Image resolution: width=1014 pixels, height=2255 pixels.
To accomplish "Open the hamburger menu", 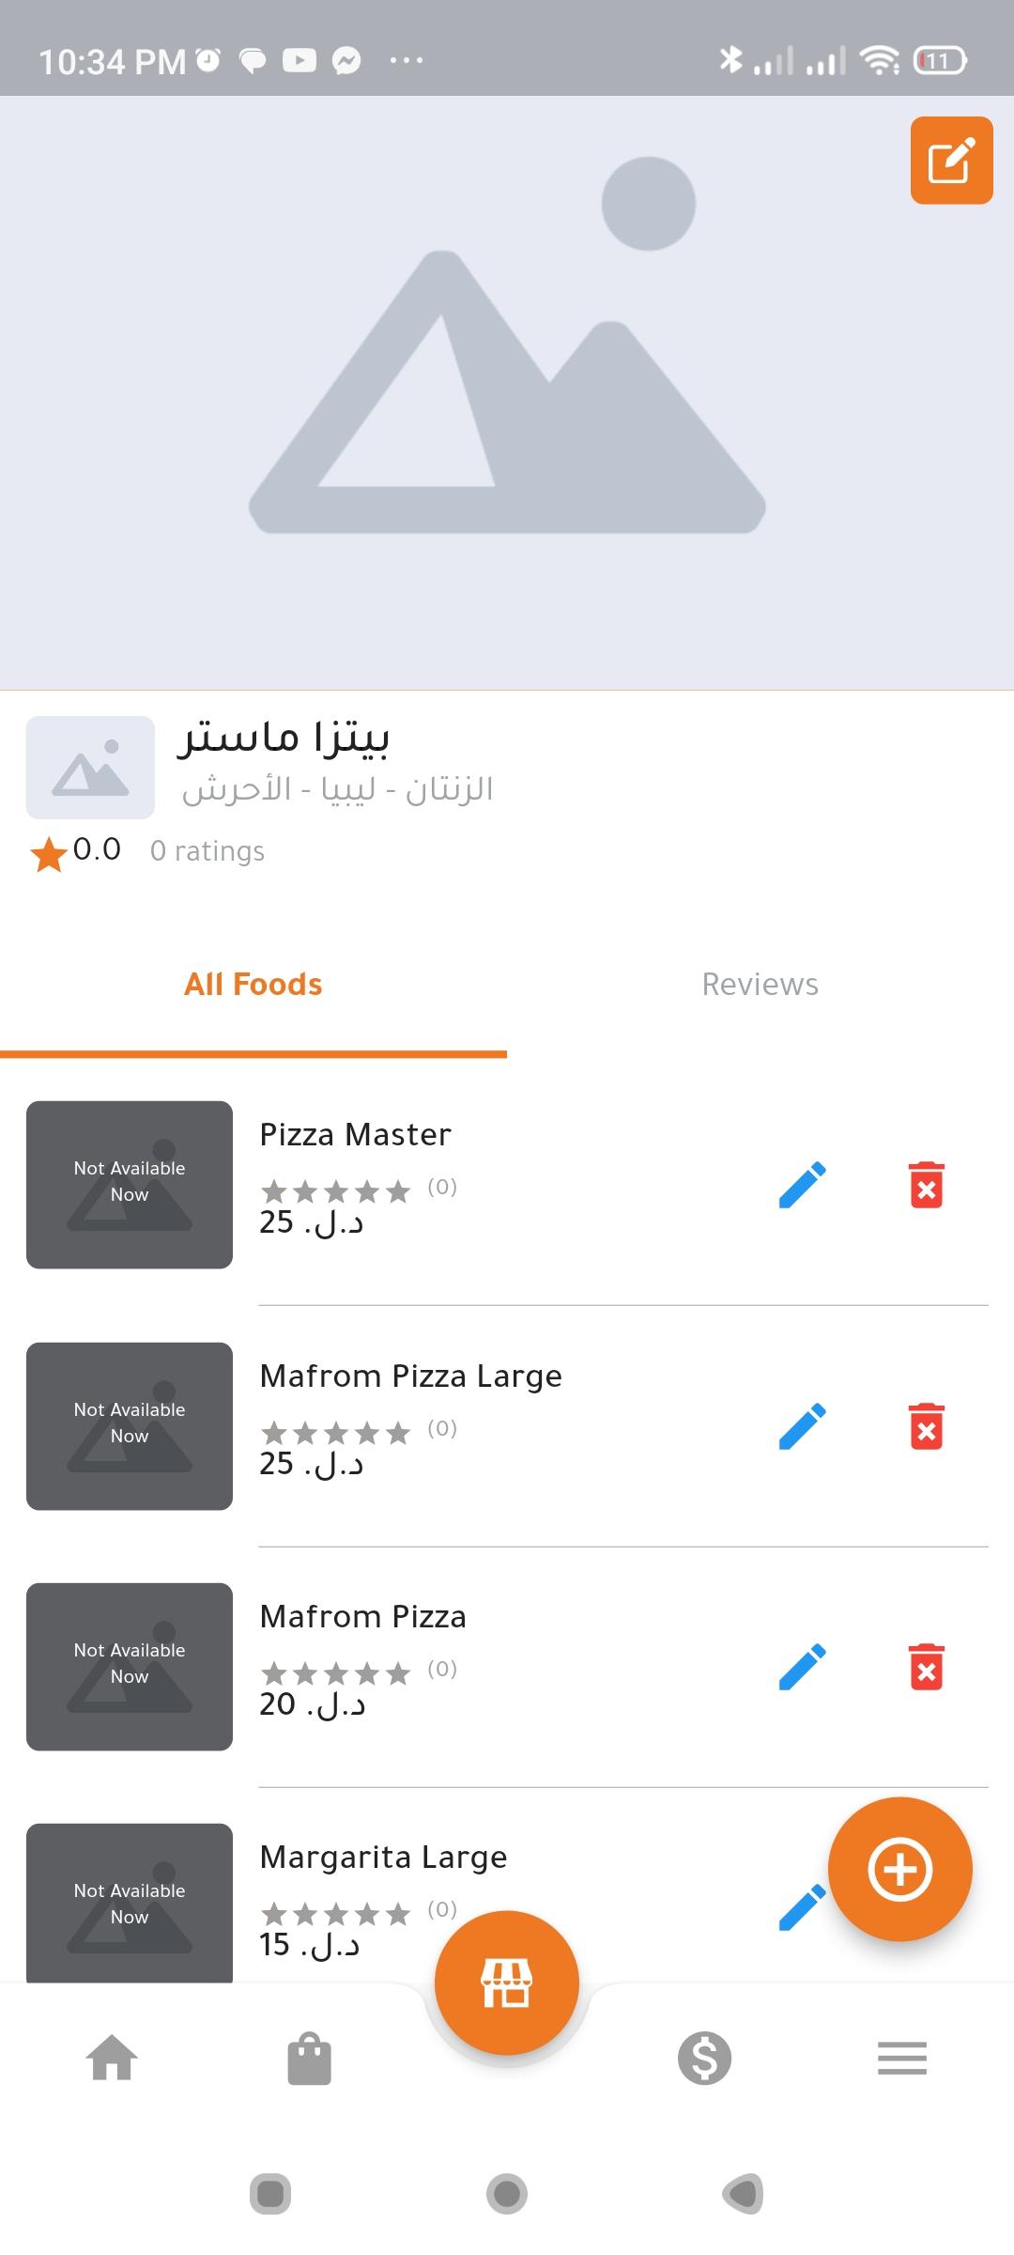I will [x=902, y=2058].
